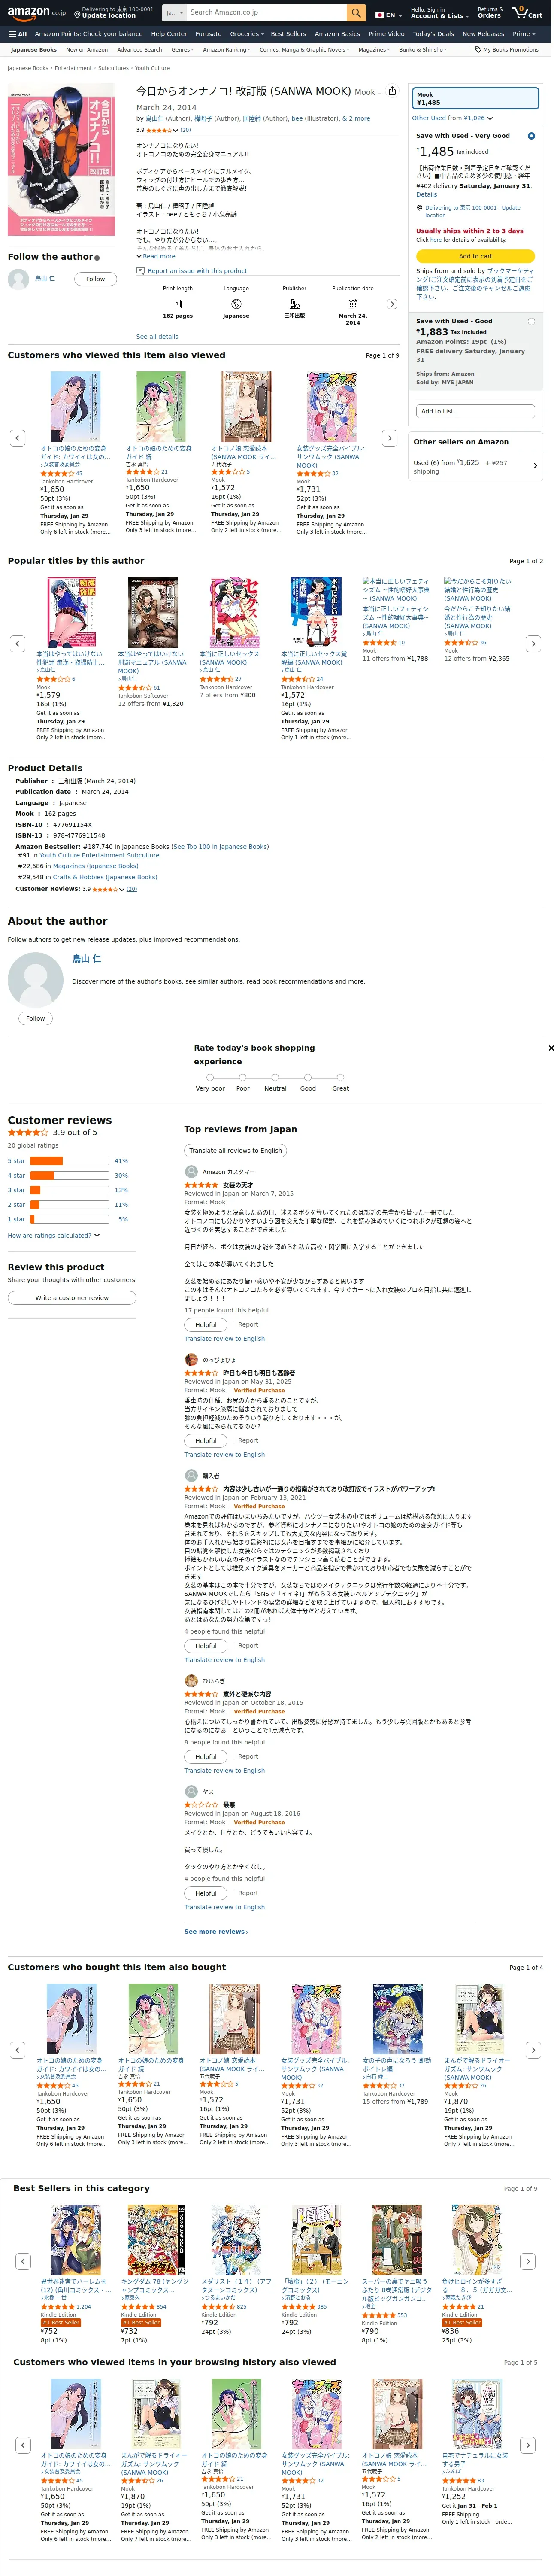Screen dimensions: 554x2576
Task: Select the 'Mook ¥1,485' format box
Action: coord(475,98)
